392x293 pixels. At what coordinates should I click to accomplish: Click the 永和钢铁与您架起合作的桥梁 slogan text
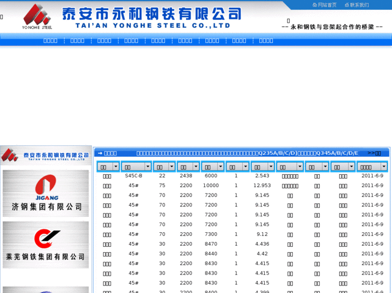pyautogui.click(x=332, y=27)
